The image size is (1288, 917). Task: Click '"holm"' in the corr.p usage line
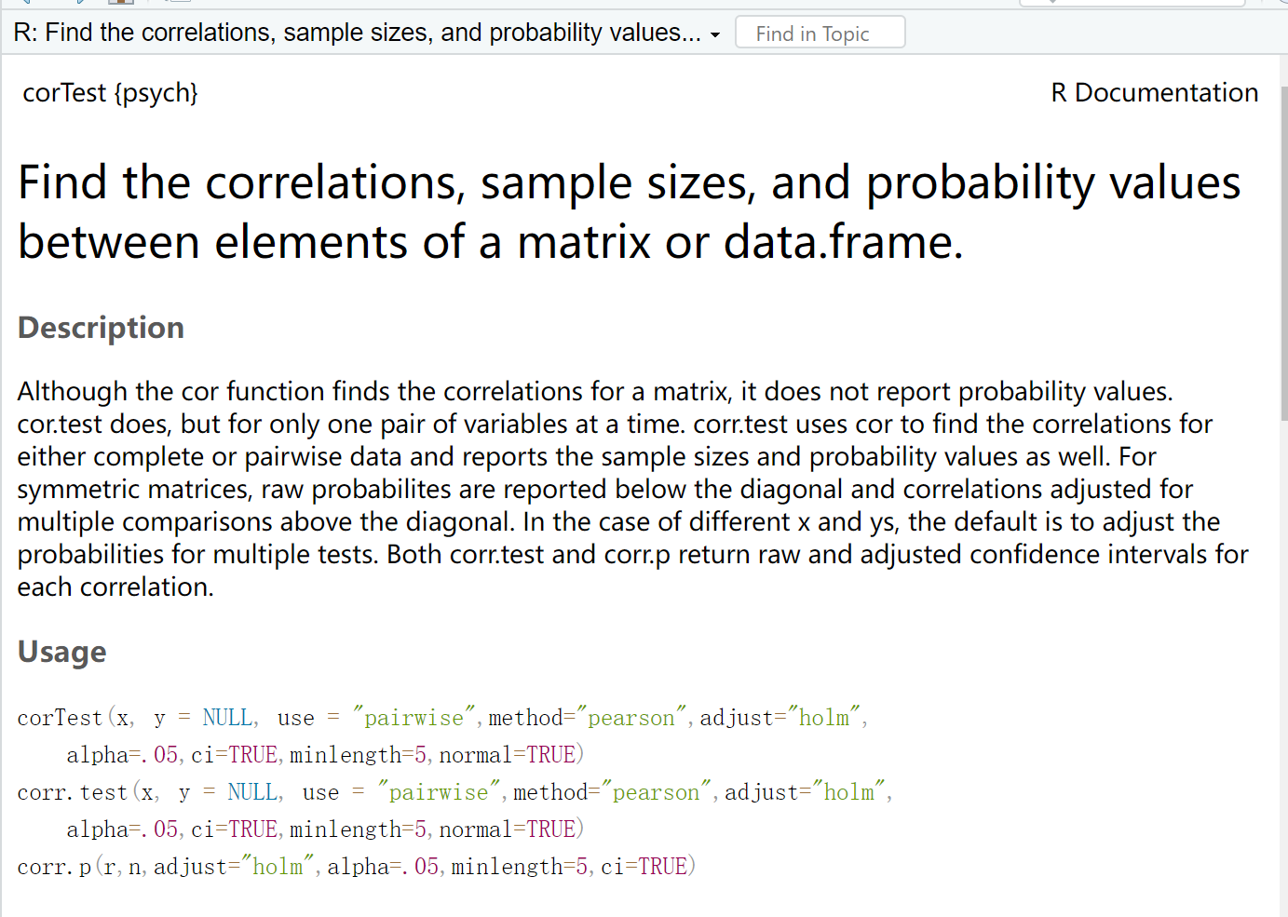pyautogui.click(x=278, y=867)
